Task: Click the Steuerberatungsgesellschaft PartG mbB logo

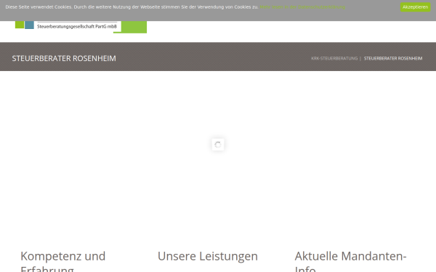Action: coord(81,27)
